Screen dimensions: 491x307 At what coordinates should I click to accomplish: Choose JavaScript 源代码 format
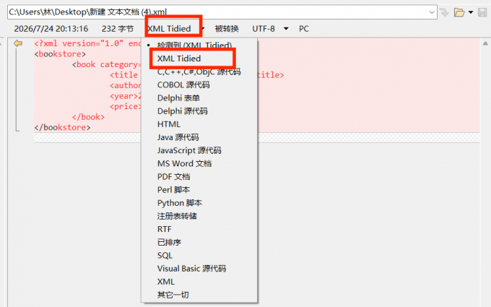tap(189, 150)
